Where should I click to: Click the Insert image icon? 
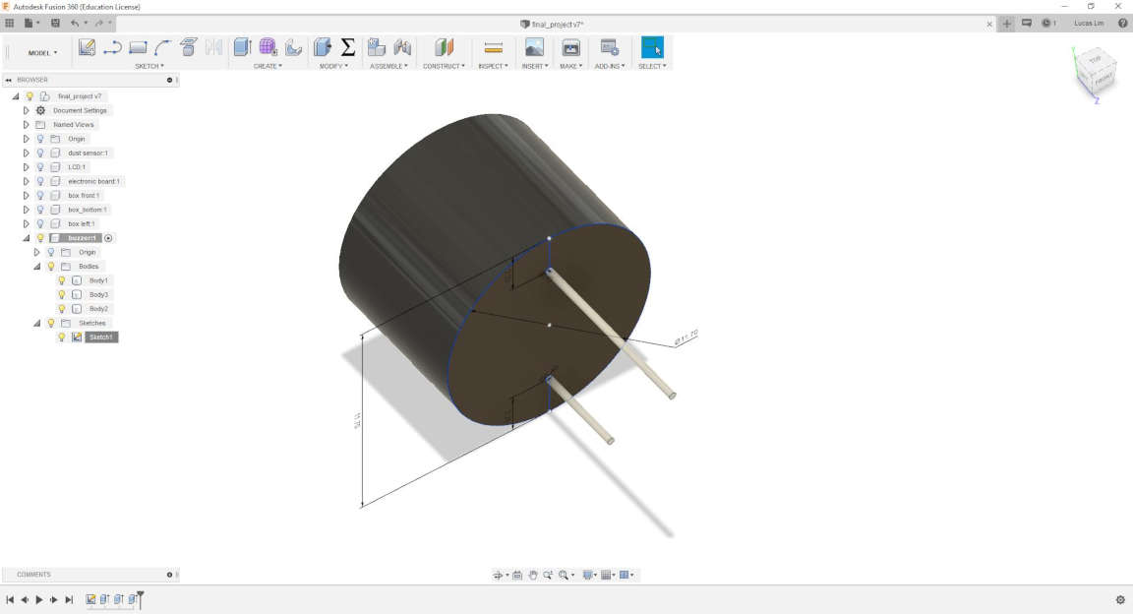click(534, 48)
